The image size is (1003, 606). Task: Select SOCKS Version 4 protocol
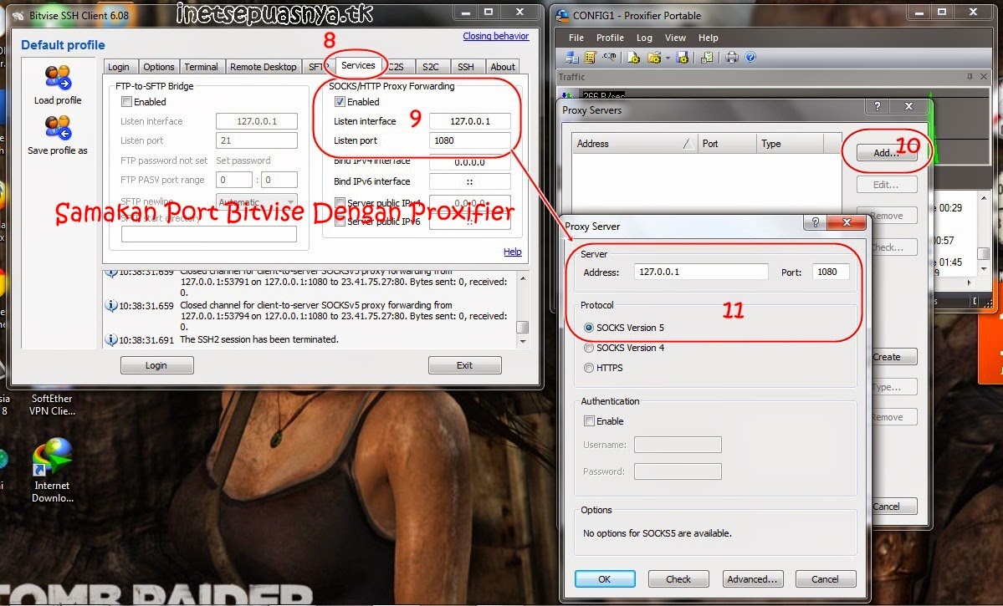588,348
